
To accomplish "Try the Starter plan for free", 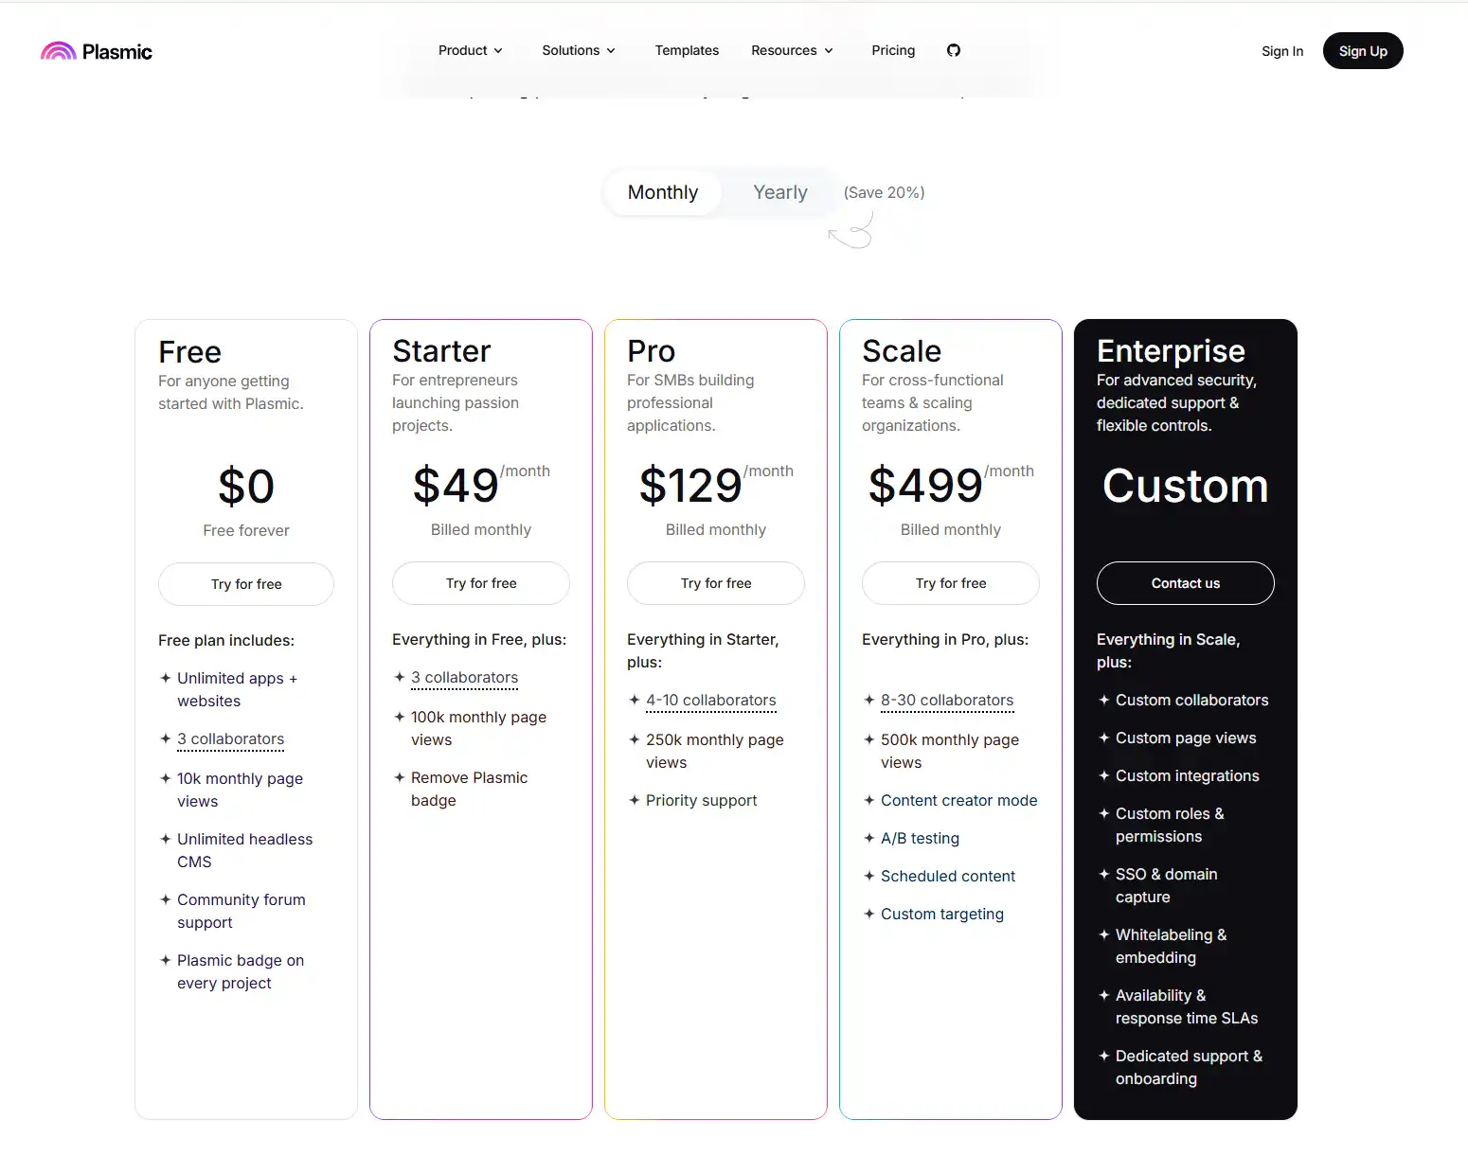I will click(480, 583).
